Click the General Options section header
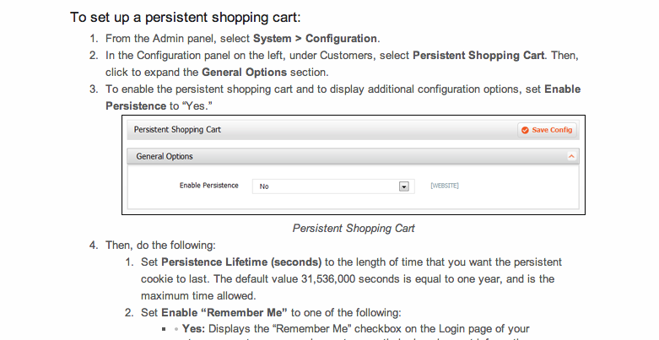The width and height of the screenshot is (659, 340). pyautogui.click(x=353, y=156)
